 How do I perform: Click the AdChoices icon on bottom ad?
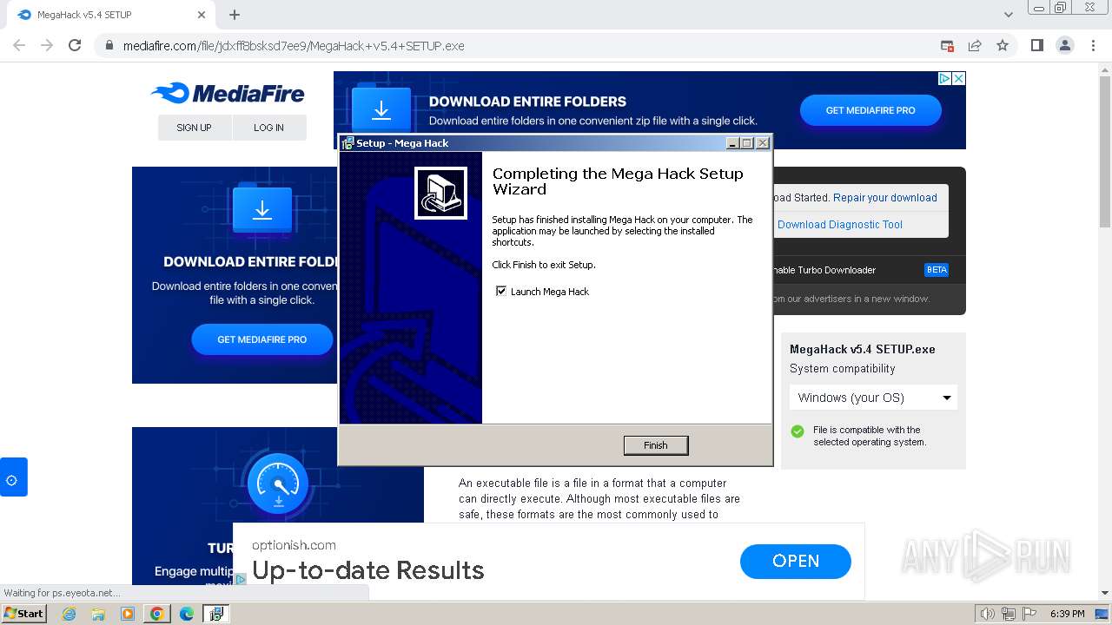[x=241, y=578]
